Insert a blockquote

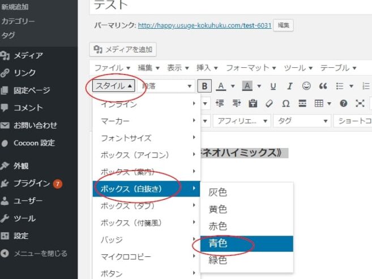coord(323,86)
